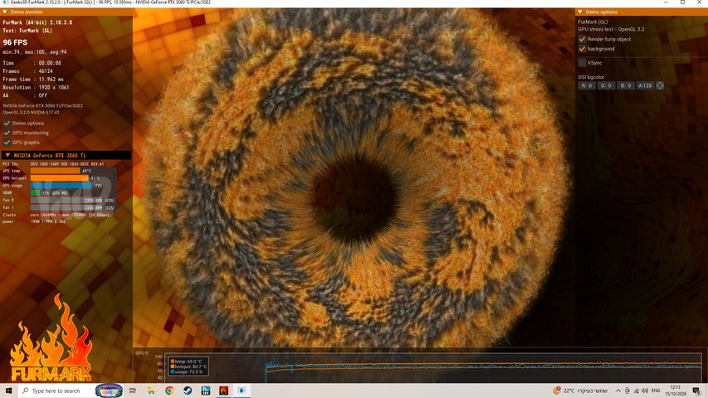Image resolution: width=708 pixels, height=398 pixels.
Task: Click the graph legend usage entry
Action: (x=187, y=371)
